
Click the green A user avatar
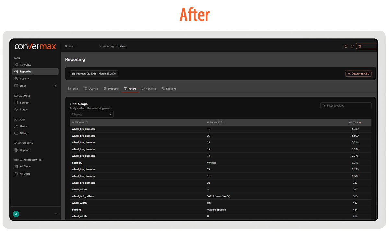click(16, 214)
